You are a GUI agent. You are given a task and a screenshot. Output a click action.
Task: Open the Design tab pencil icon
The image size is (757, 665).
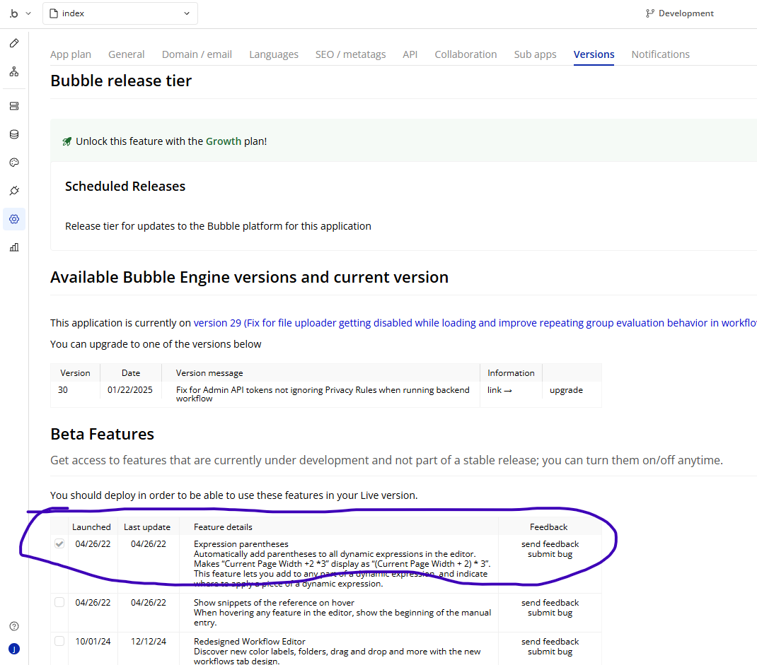(14, 43)
